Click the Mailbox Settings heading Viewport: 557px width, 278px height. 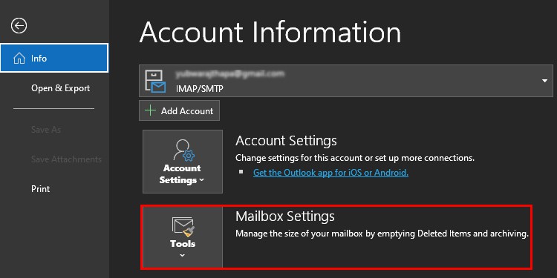click(x=285, y=216)
